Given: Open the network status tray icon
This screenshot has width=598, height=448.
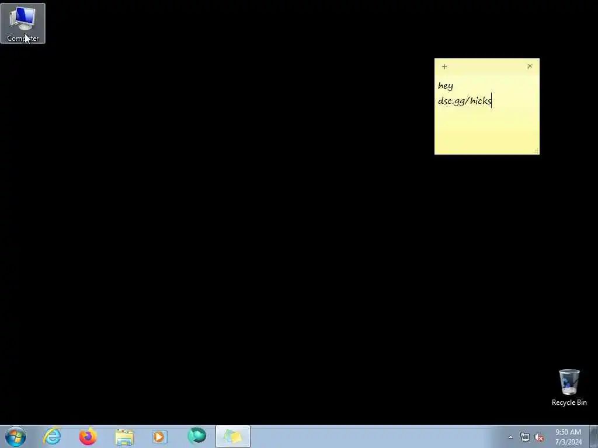Looking at the screenshot, I should [525, 437].
